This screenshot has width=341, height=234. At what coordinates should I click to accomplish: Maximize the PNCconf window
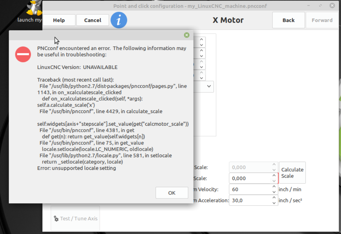pyautogui.click(x=320, y=6)
